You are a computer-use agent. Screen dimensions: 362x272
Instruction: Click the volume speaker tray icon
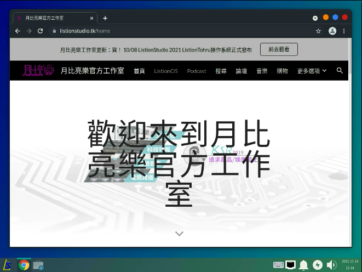click(331, 265)
